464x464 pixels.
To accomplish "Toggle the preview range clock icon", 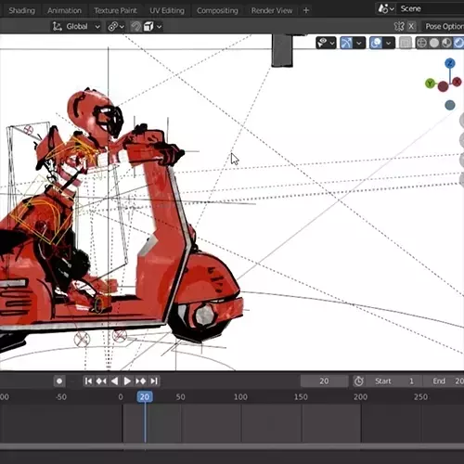I will click(359, 381).
